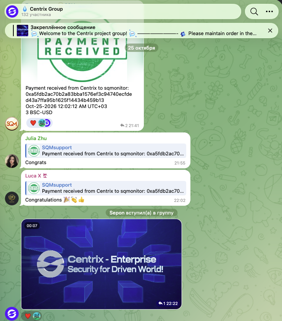Open the pinned message thumbnail
The height and width of the screenshot is (321, 282).
(22, 31)
